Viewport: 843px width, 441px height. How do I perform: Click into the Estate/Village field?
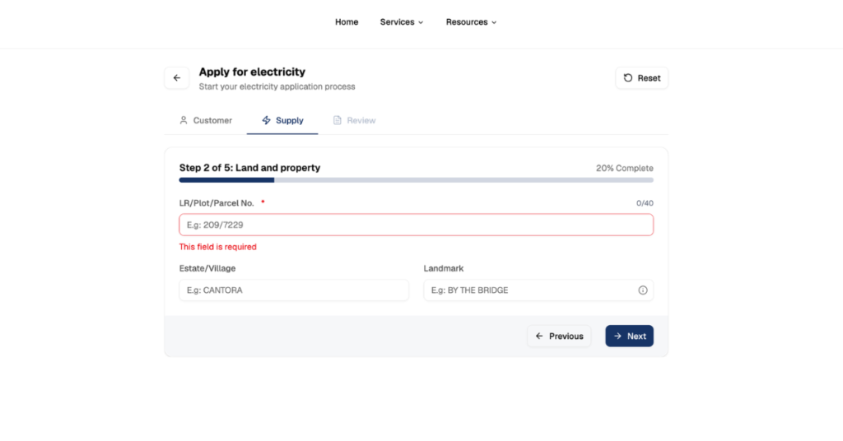[294, 290]
